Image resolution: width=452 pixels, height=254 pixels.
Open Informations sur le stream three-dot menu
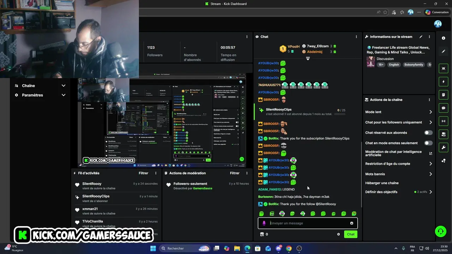pos(429,37)
